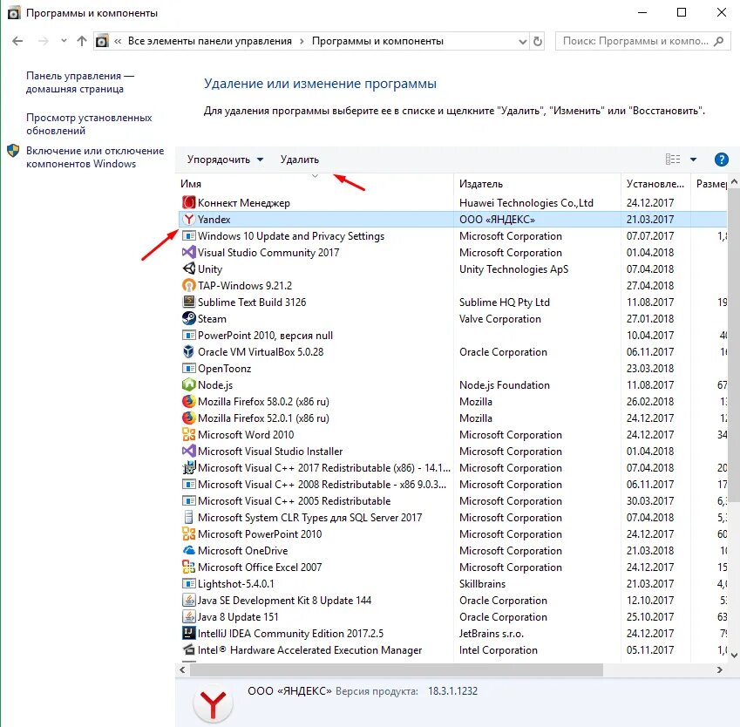
Task: Click publisher Huawei Technologies Co.,Ltd cell
Action: [526, 202]
